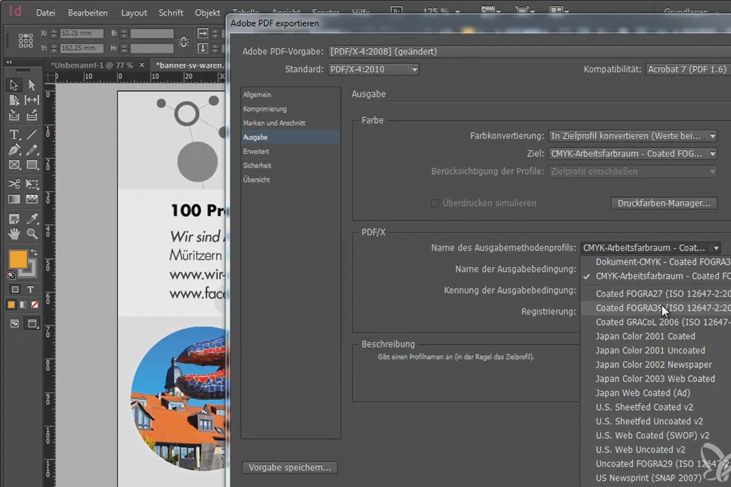Image resolution: width=731 pixels, height=487 pixels.
Task: Open the Kompatibilität dropdown
Action: (x=688, y=69)
